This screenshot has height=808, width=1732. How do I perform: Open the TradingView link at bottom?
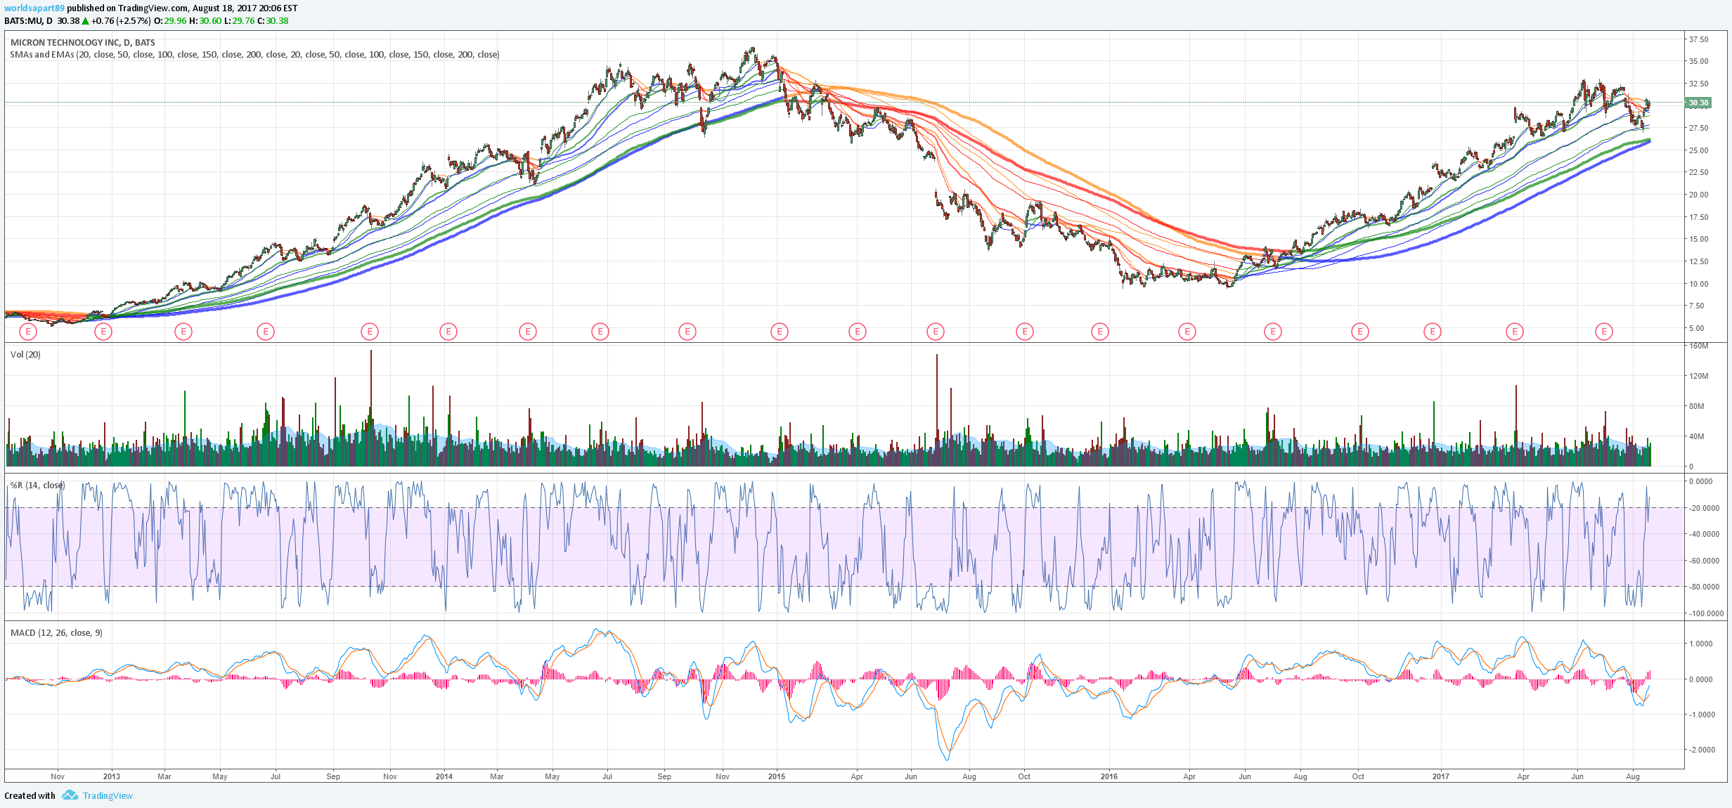tap(108, 796)
